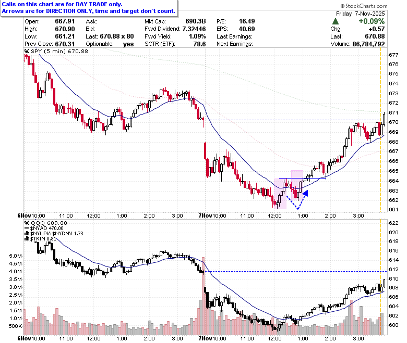Click the SPY candlestick legend icon
407x343 pixels.
point(27,51)
